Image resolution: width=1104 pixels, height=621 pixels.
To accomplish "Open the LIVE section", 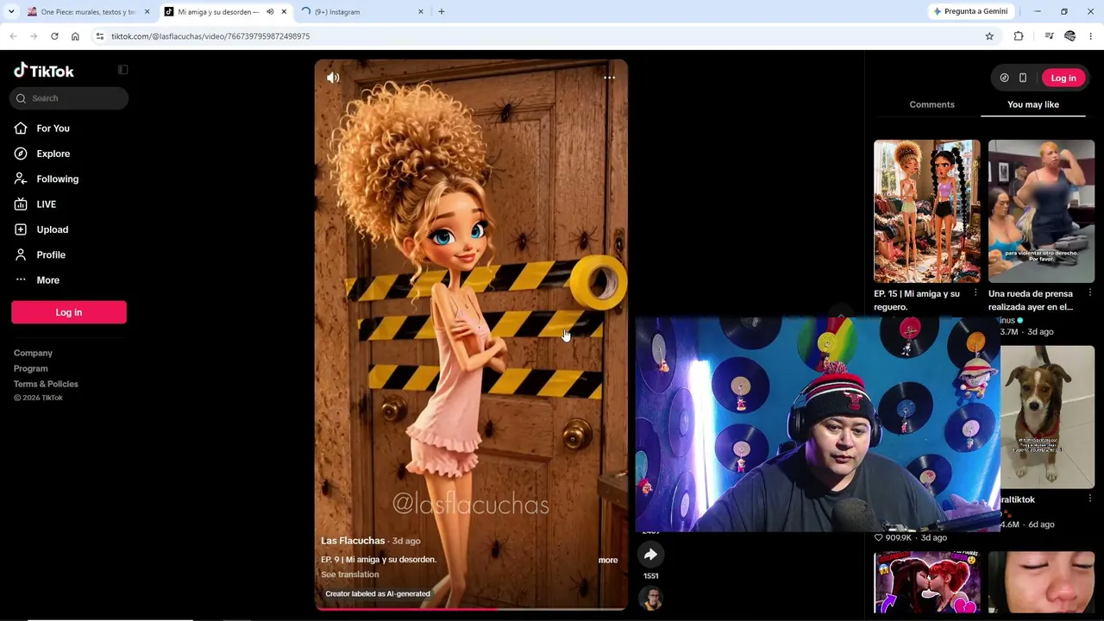I will 46,204.
